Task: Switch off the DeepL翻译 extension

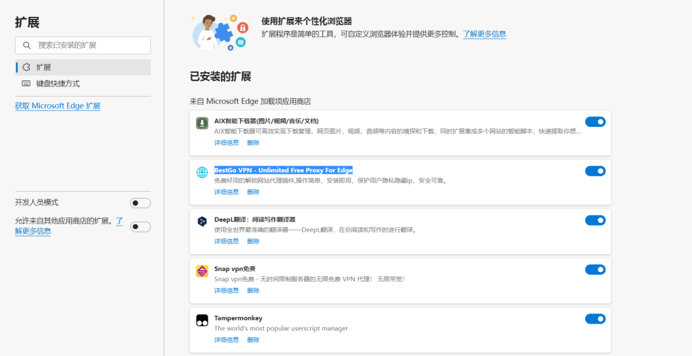Action: pos(595,220)
